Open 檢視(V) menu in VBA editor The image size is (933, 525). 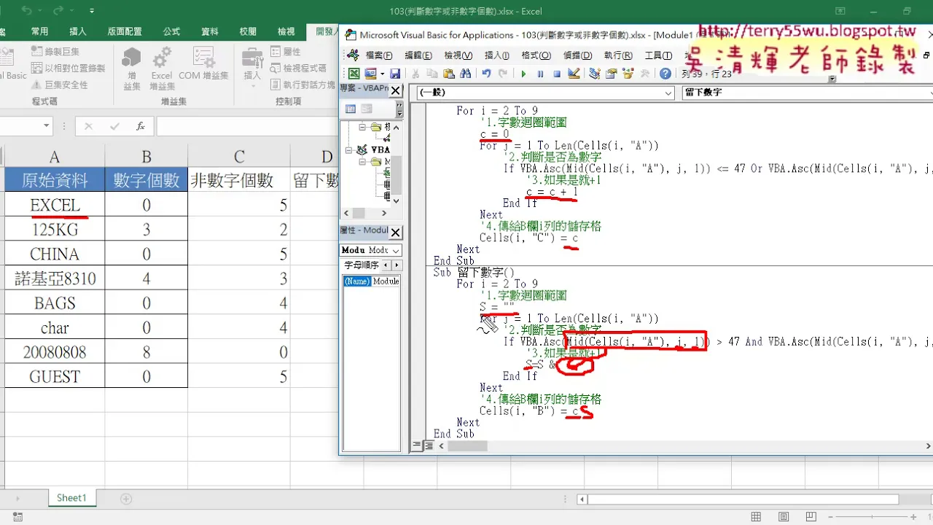pos(458,55)
